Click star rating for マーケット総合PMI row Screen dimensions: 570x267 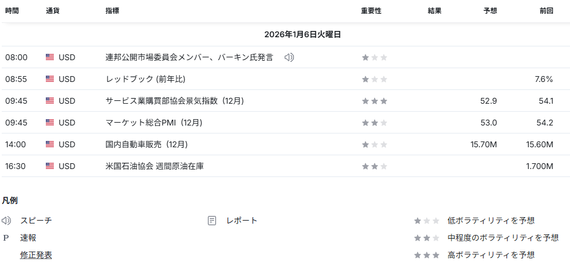(x=375, y=123)
